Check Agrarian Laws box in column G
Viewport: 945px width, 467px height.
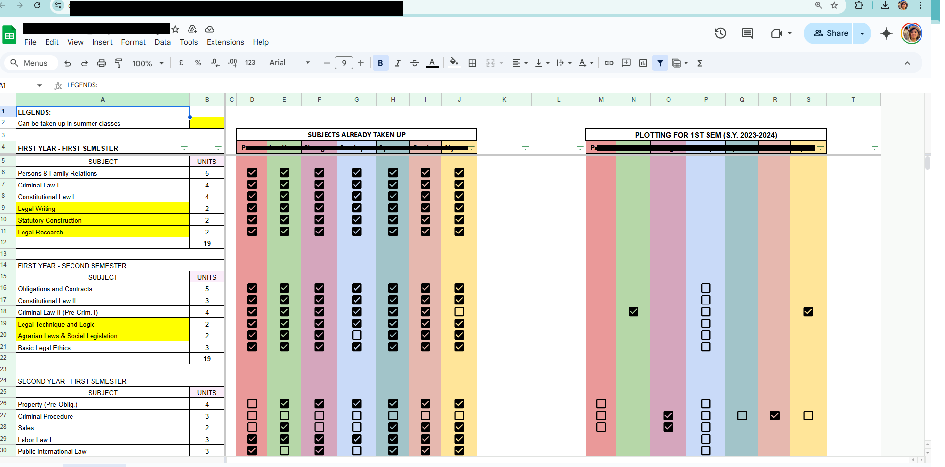(x=357, y=335)
